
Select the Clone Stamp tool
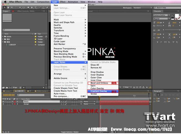coord(44,7)
